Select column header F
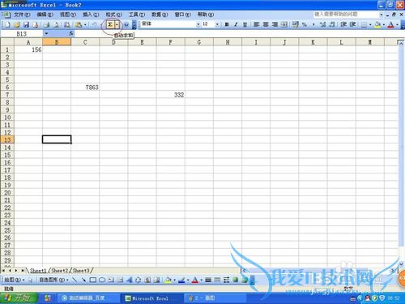The height and width of the screenshot is (304, 405). (171, 42)
